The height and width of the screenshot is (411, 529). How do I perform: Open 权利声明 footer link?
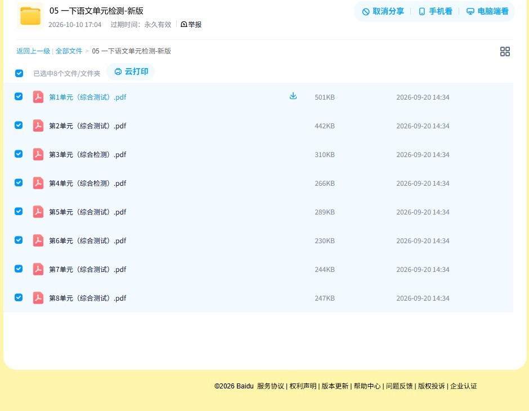303,386
